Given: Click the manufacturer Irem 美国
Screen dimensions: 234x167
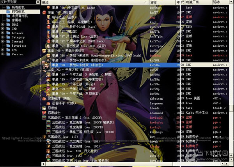Looking at the screenshot, I should [x=193, y=98].
